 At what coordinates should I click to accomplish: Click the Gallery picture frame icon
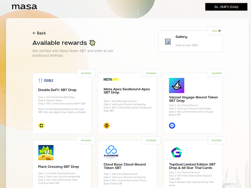pos(168,42)
